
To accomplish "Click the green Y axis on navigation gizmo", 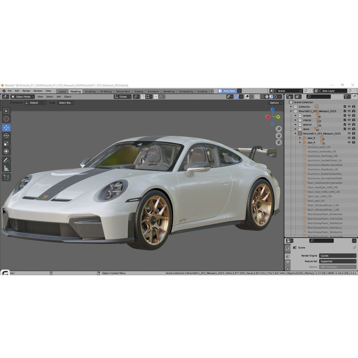I will click(278, 117).
